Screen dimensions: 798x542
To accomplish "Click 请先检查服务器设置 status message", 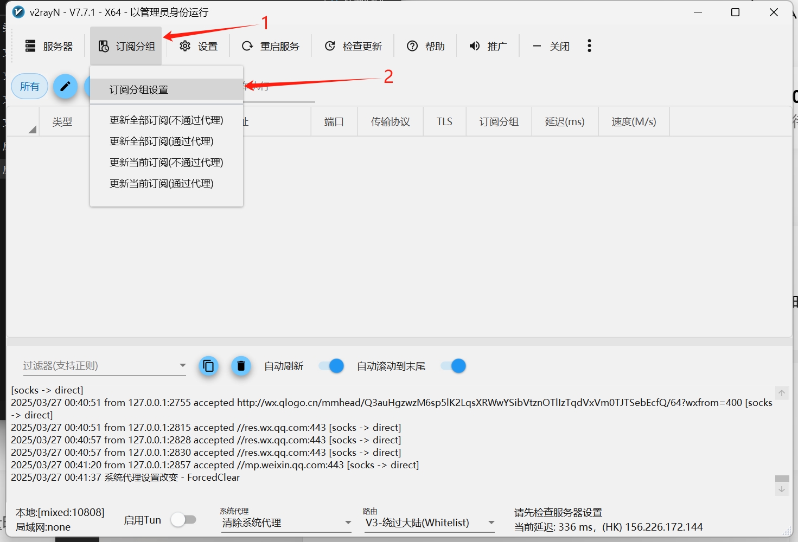I will (558, 513).
